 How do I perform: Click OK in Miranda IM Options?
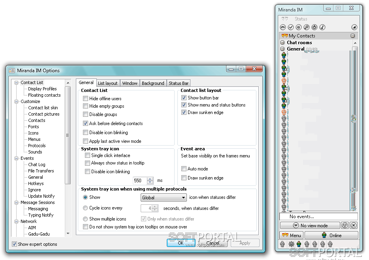coord(181,243)
